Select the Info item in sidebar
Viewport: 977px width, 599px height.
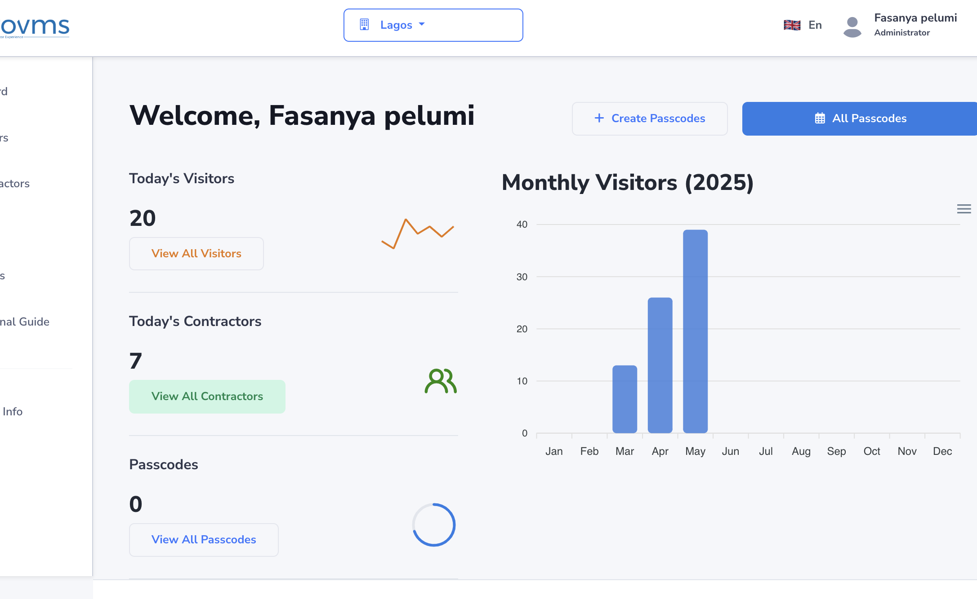(12, 411)
